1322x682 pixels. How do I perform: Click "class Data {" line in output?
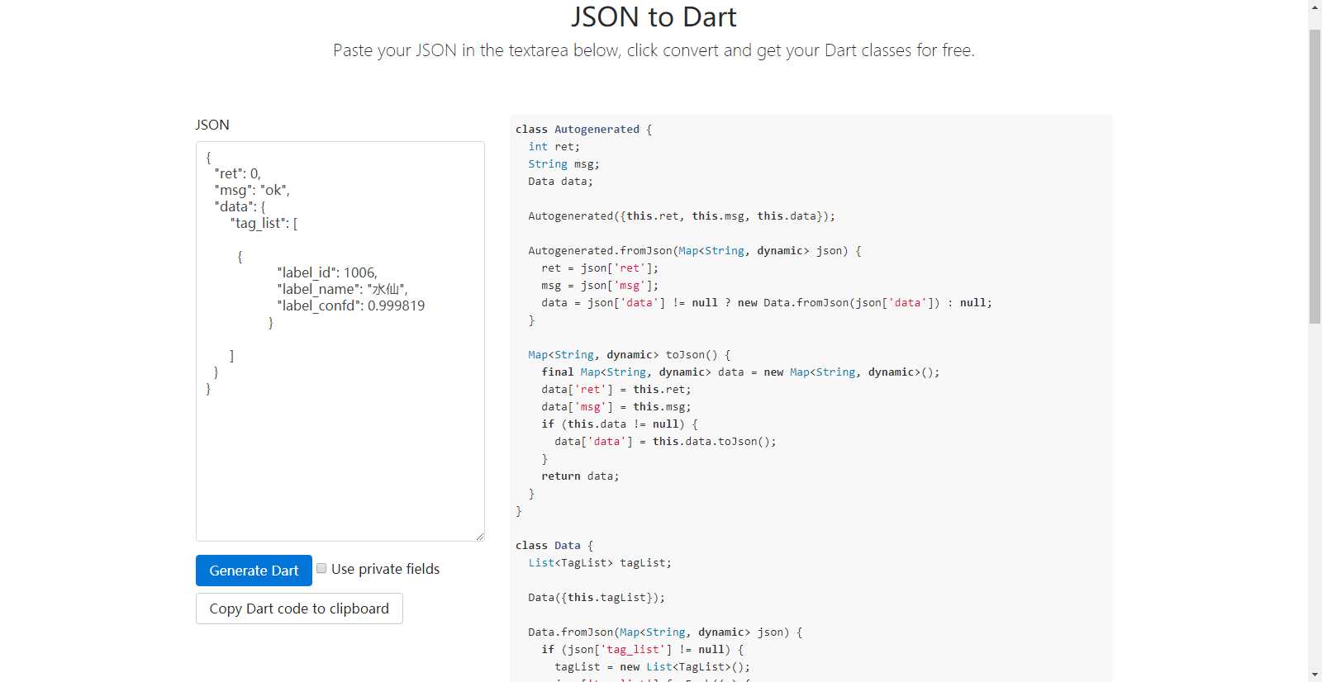[554, 546]
